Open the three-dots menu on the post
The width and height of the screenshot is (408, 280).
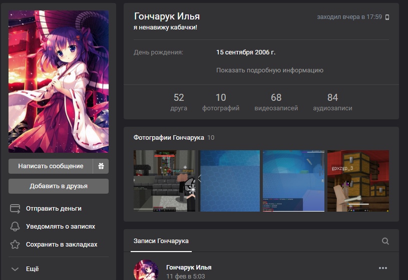[x=383, y=268]
